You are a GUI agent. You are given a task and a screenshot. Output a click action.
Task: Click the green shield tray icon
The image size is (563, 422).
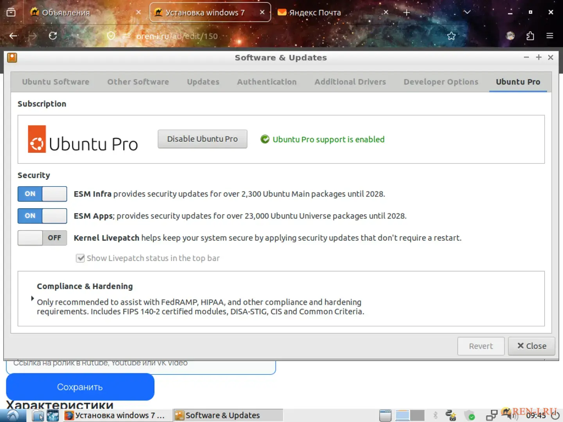click(x=469, y=415)
